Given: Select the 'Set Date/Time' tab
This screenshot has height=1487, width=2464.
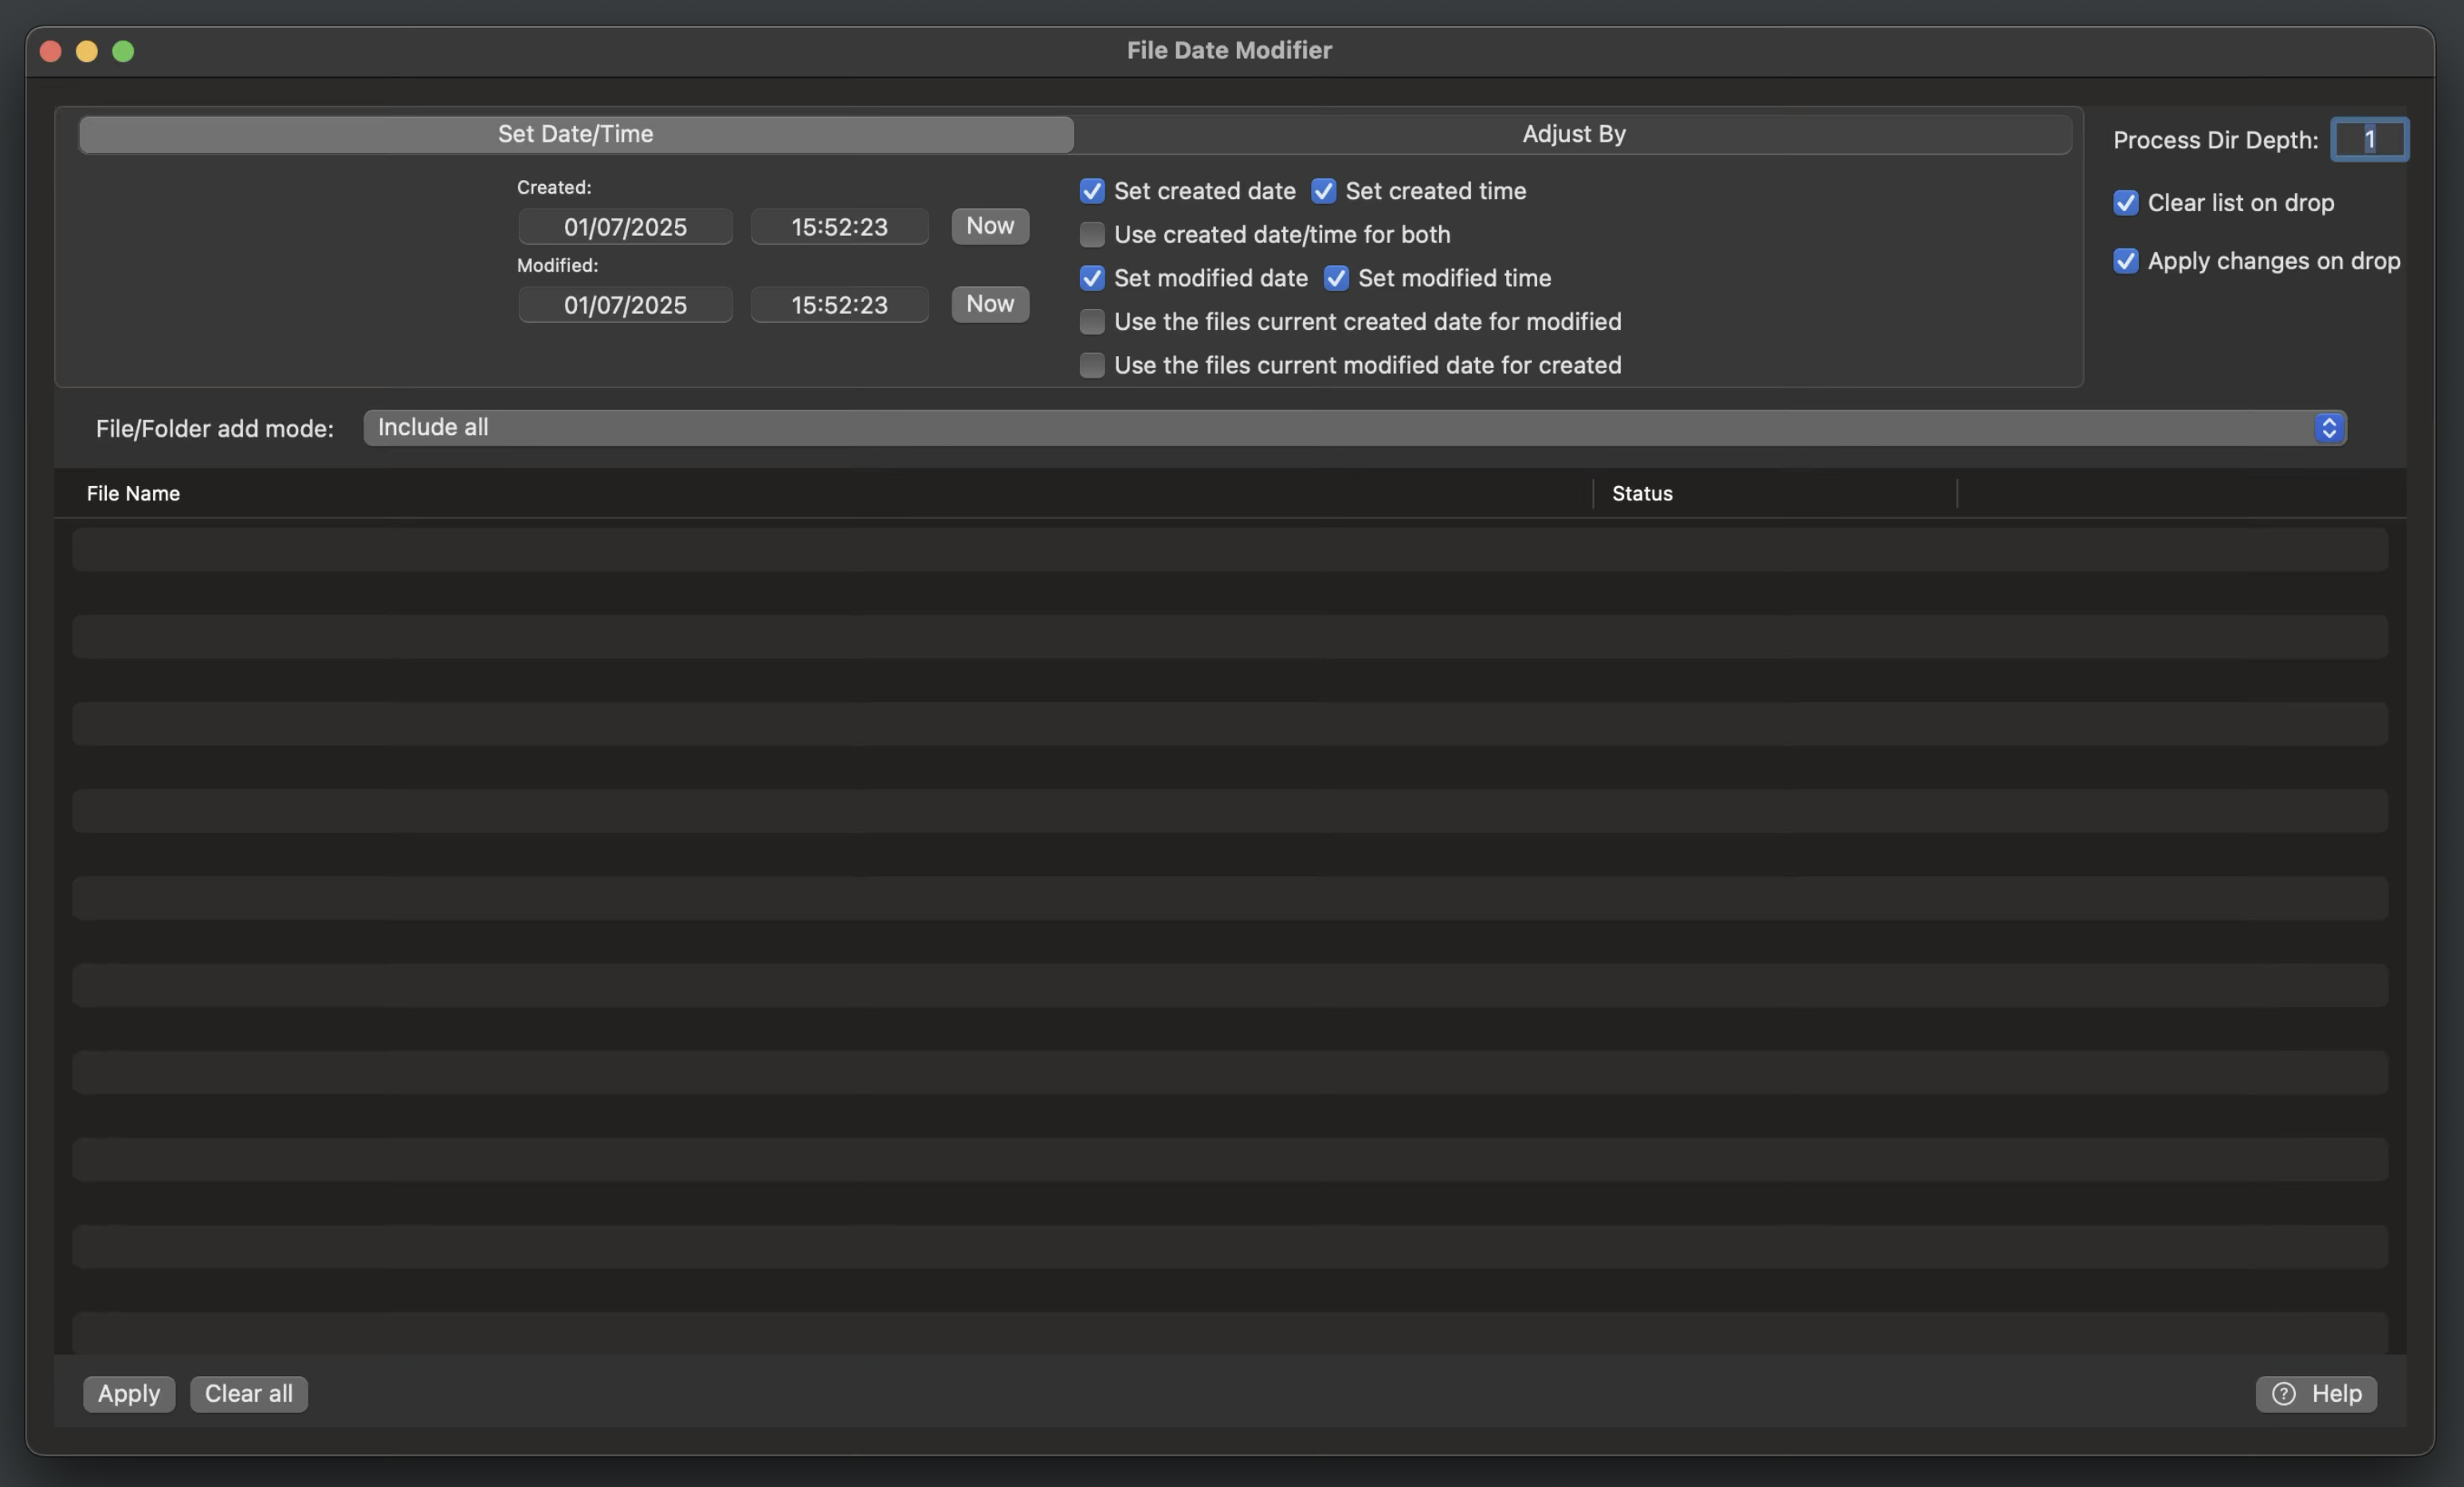Looking at the screenshot, I should click(575, 133).
